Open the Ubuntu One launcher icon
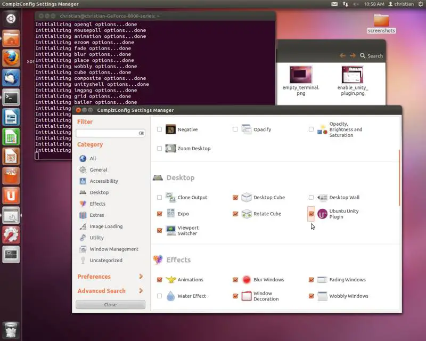Screen dimensions: 426x341 11,195
